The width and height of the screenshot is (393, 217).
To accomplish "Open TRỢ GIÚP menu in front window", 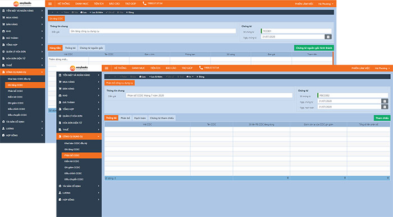I will [x=187, y=68].
